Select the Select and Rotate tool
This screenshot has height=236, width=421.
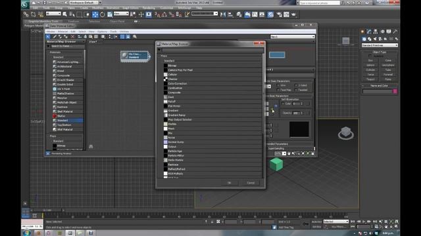pos(103,14)
